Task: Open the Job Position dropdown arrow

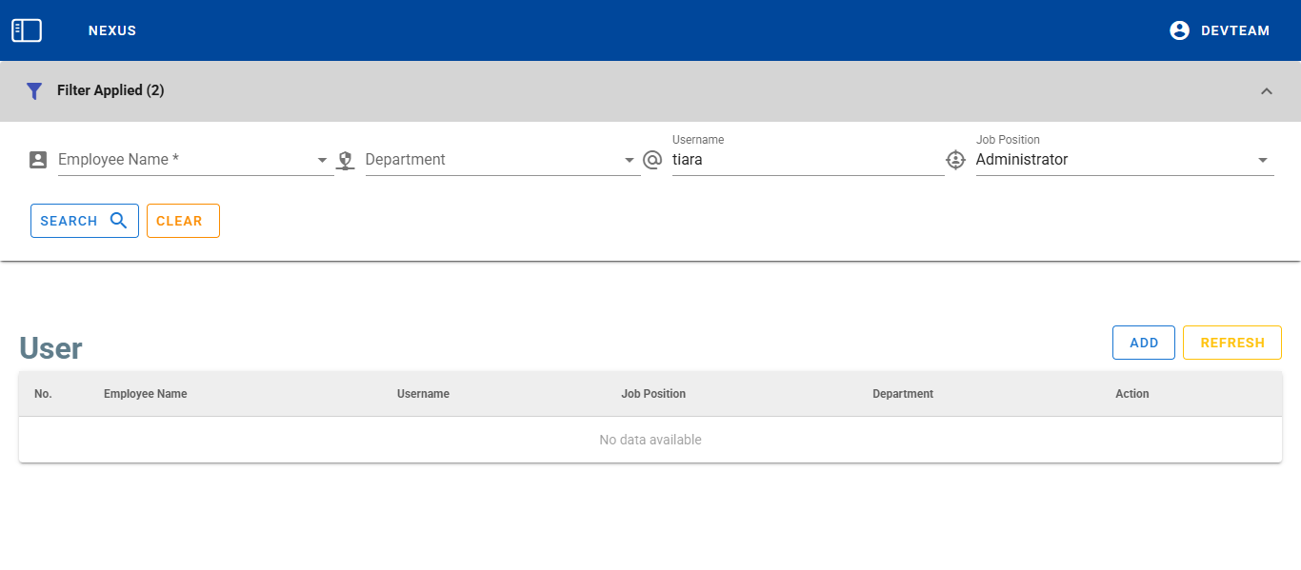Action: click(x=1262, y=161)
